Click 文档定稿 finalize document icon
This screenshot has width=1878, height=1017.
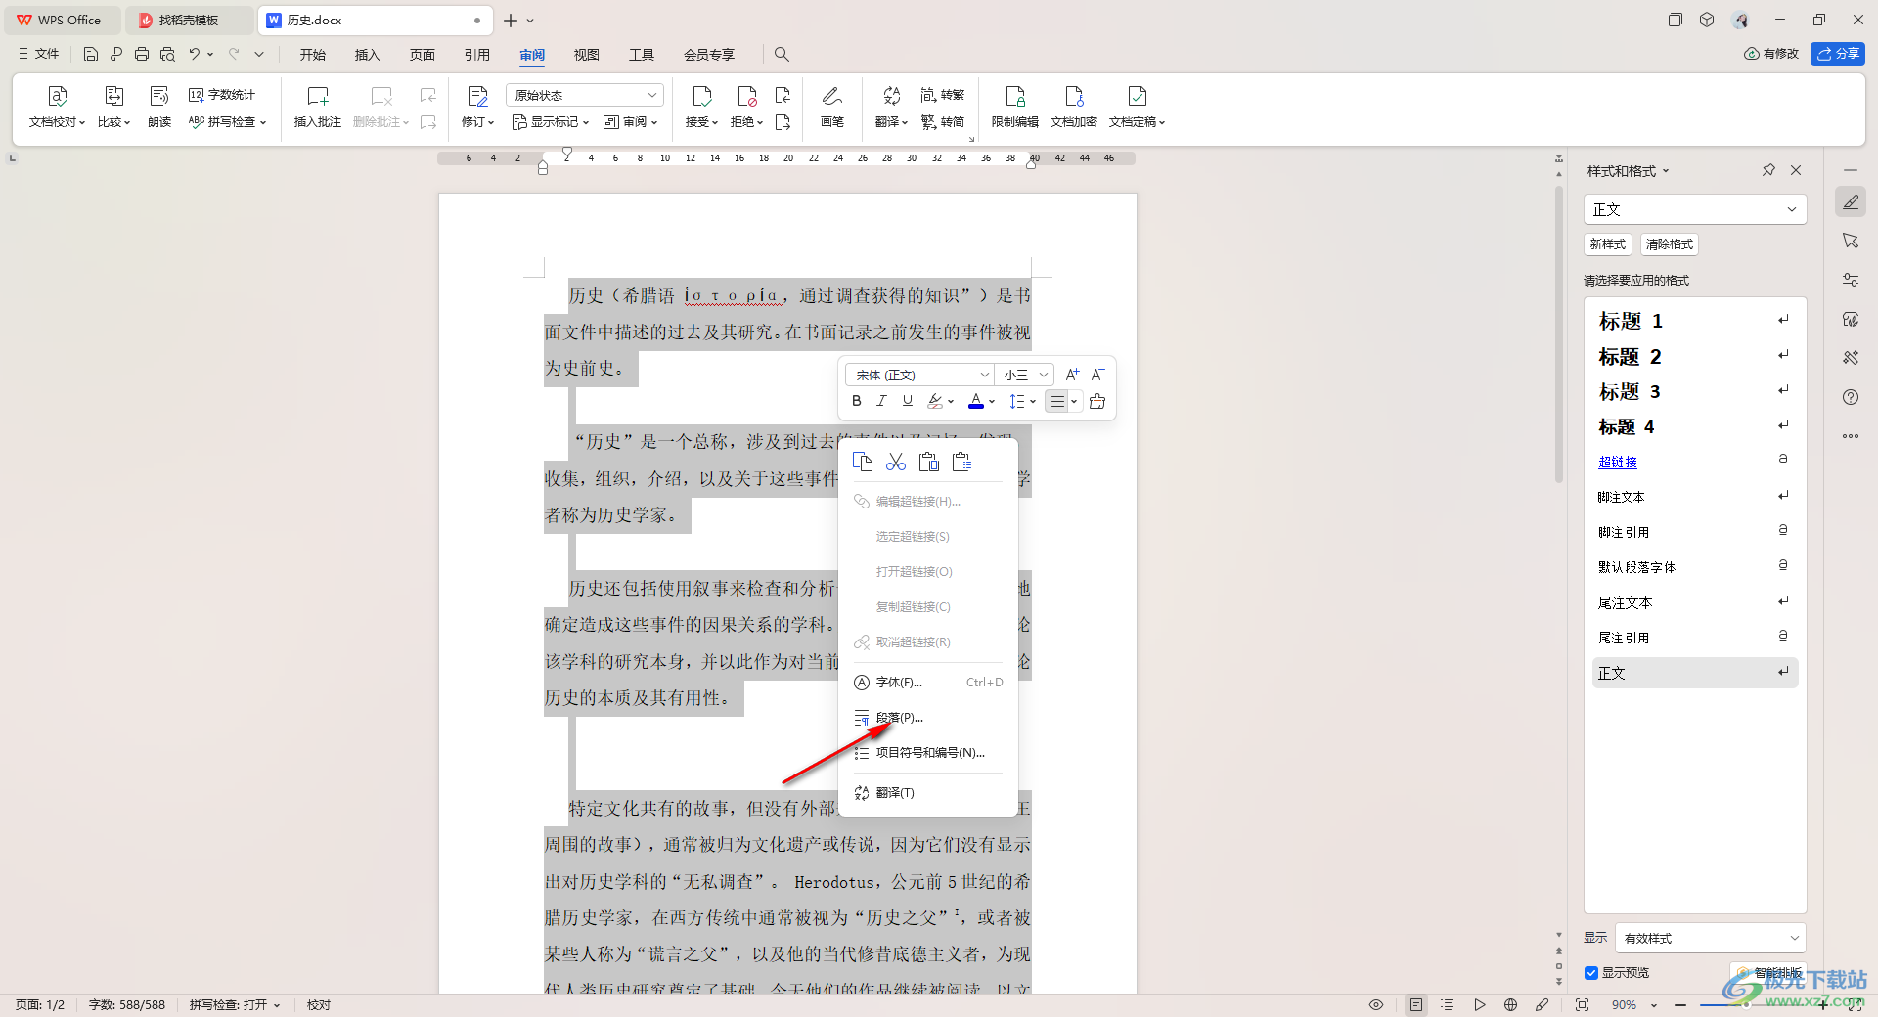(x=1137, y=97)
